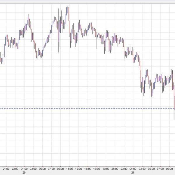The height and width of the screenshot is (175, 175).
Task: Click the 05:00 label after date 21
Action: click(x=151, y=169)
